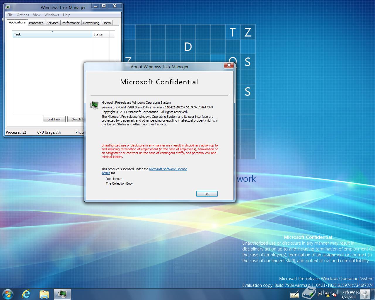Viewport: 375px width, 300px height.
Task: Click the Show Desktop strip at taskbar end
Action: pos(373,294)
